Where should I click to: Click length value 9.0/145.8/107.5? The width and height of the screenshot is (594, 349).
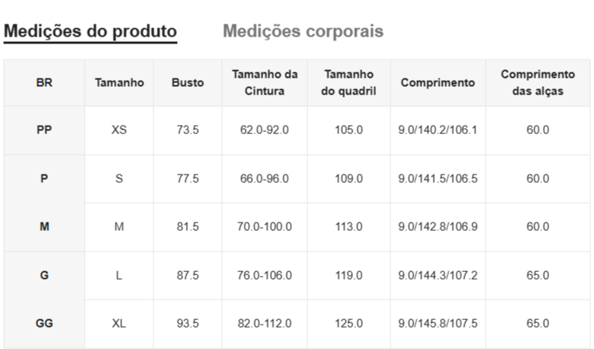[438, 323]
